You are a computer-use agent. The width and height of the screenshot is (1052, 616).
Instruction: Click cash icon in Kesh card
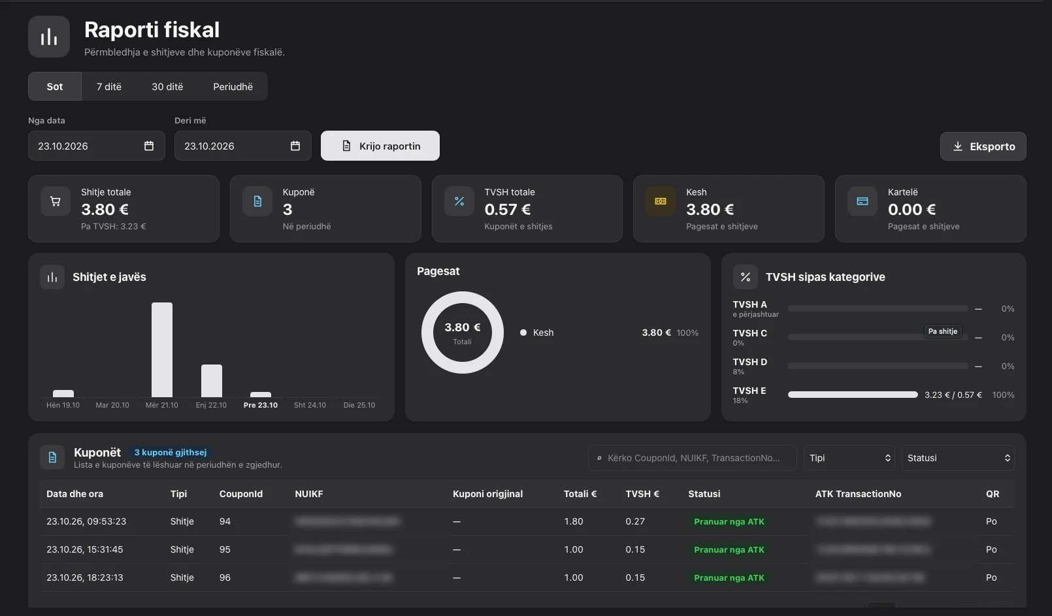coord(661,201)
